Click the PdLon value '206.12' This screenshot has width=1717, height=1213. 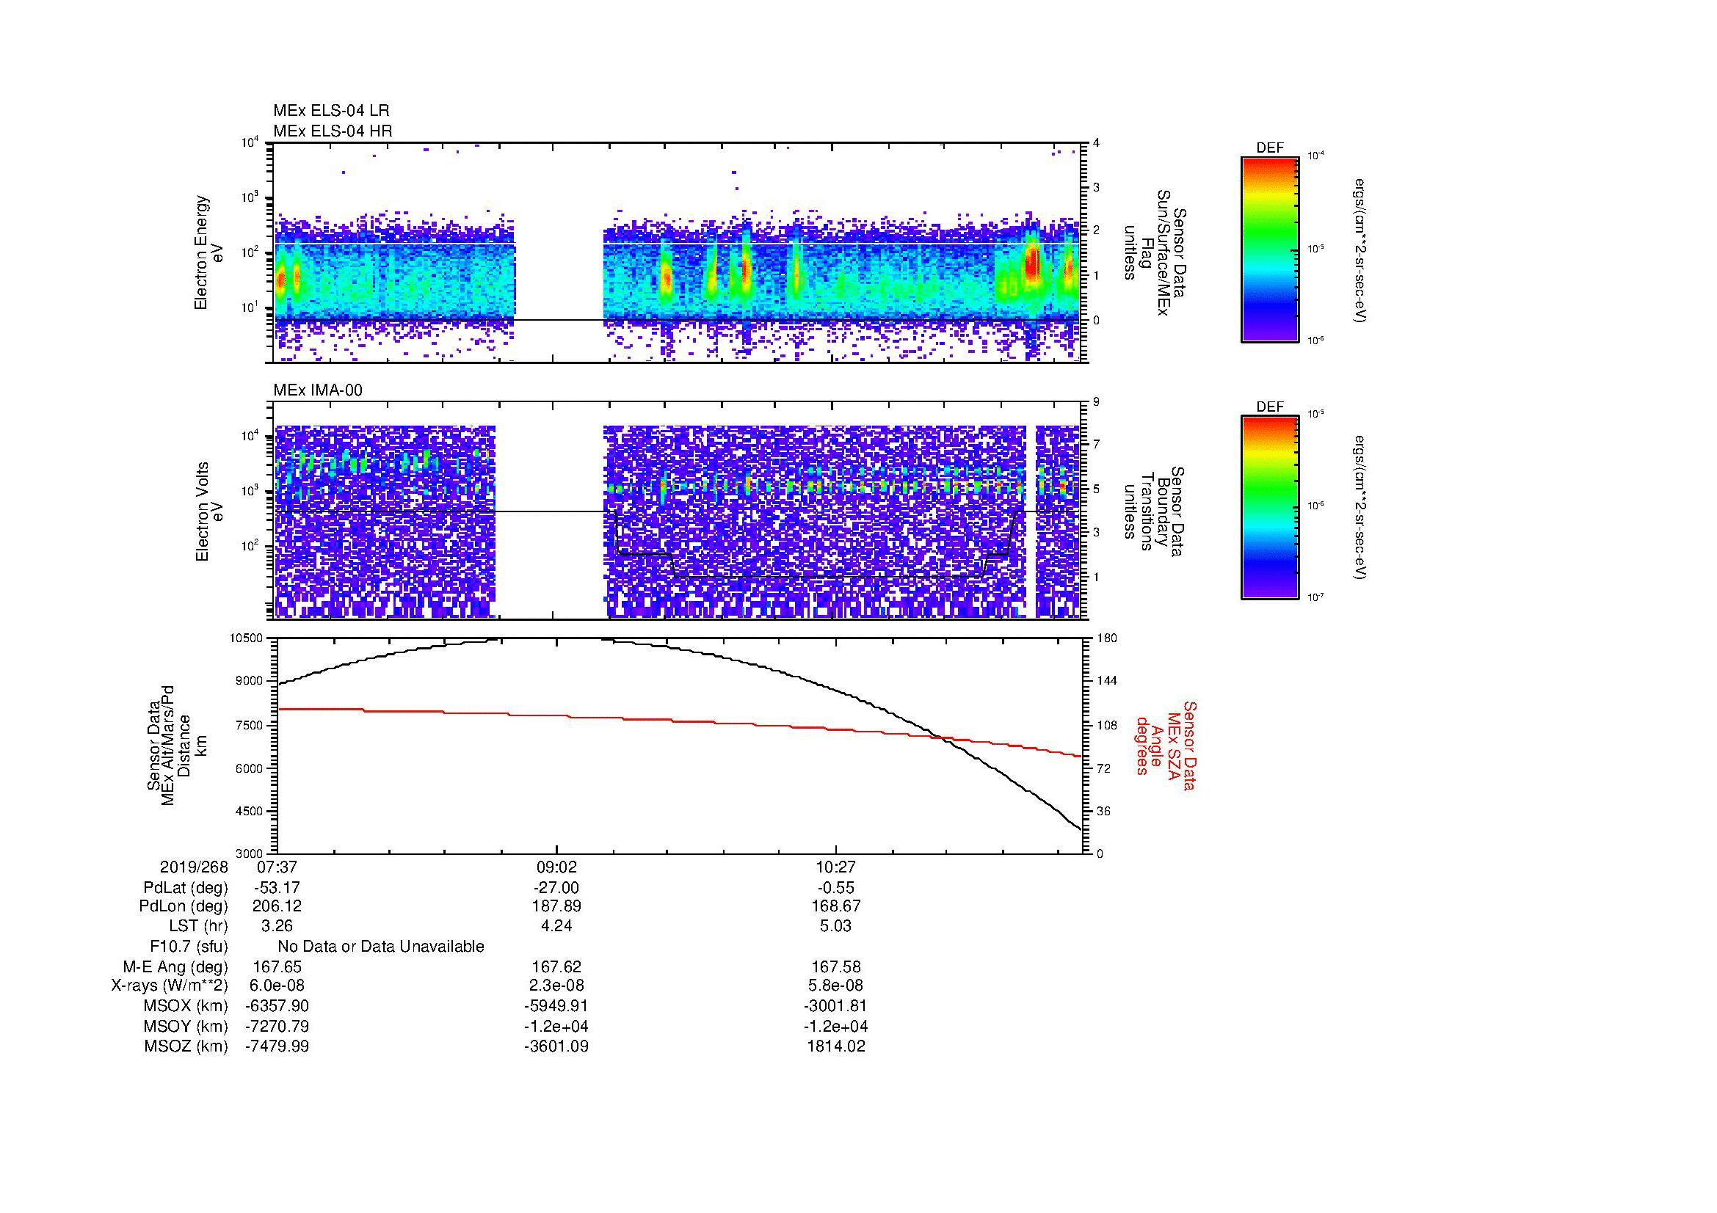(x=277, y=906)
